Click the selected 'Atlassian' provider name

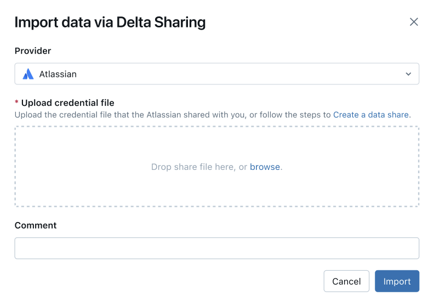[x=58, y=74]
